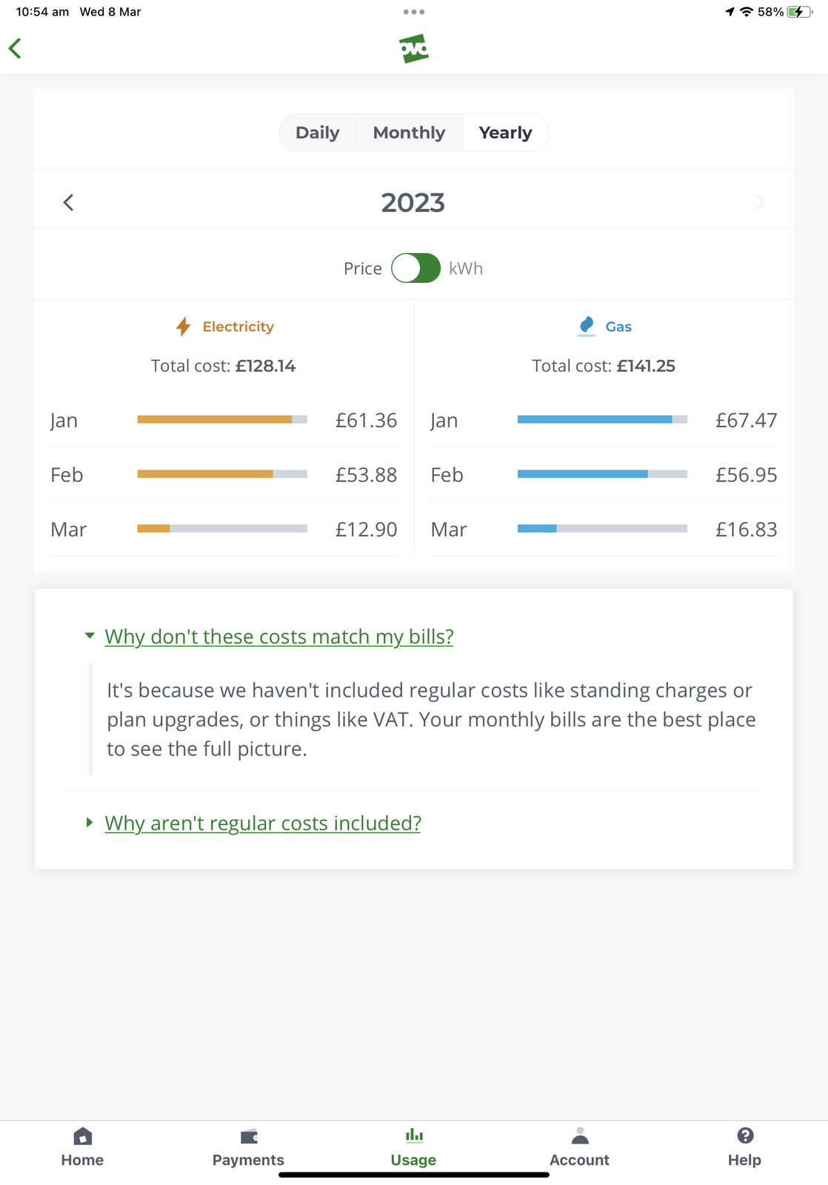Toggle the Price/kWh switch
The width and height of the screenshot is (828, 1185).
click(415, 268)
